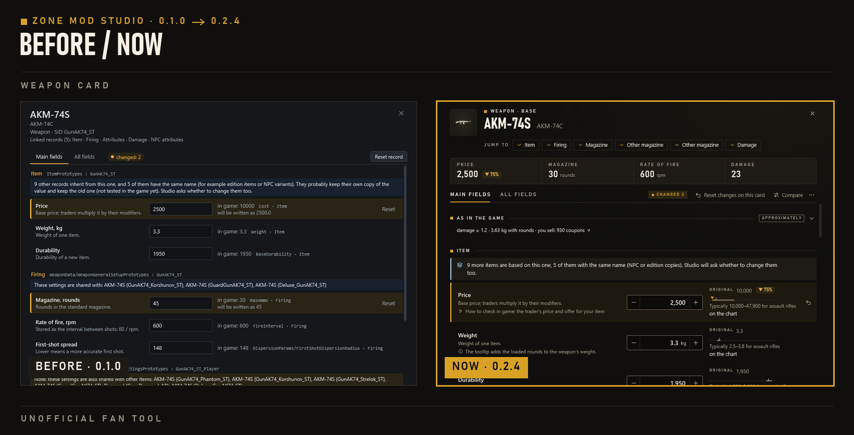The height and width of the screenshot is (435, 854).
Task: Click the RATE OF FIRE 600 rpm tile
Action: coord(679,171)
